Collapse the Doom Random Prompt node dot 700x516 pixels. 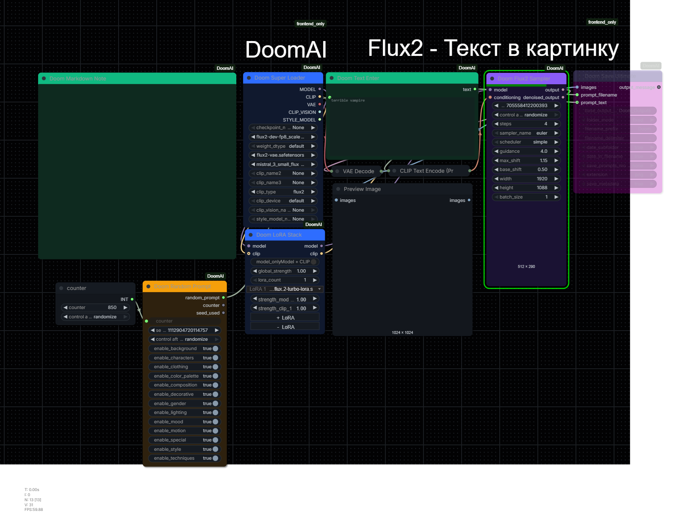(149, 287)
